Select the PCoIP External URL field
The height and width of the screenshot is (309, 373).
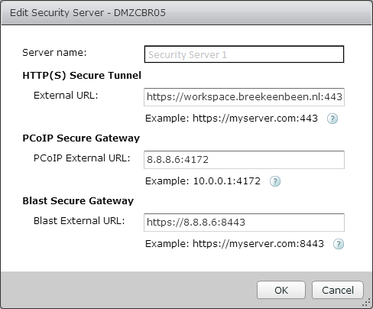(x=244, y=160)
